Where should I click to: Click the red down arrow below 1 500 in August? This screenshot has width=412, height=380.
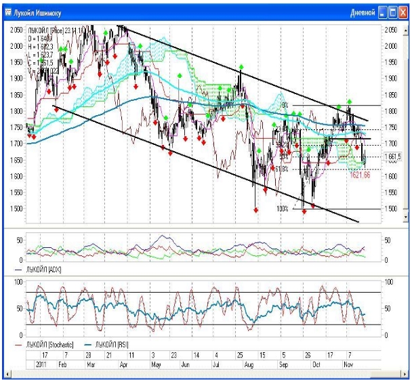[256, 210]
